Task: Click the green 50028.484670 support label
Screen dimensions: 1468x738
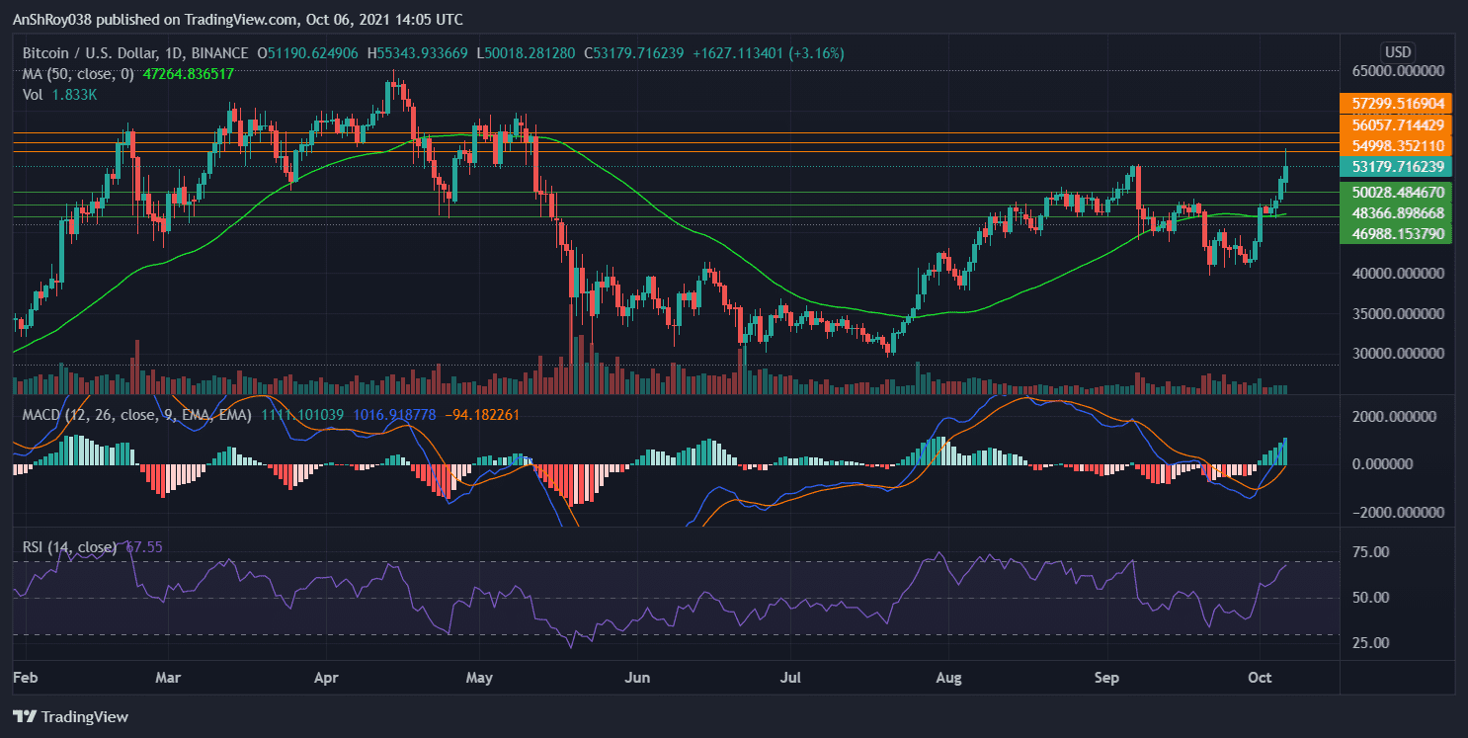Action: pyautogui.click(x=1395, y=192)
